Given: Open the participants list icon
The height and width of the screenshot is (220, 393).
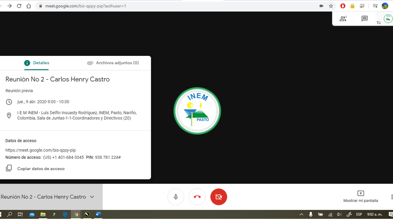Looking at the screenshot, I should [343, 18].
